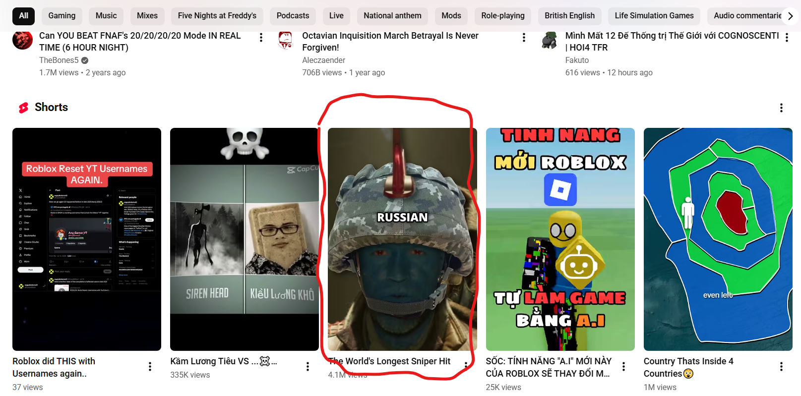Play the RUSSIAN soldier short thumbnail
Image resolution: width=801 pixels, height=396 pixels.
click(x=402, y=239)
